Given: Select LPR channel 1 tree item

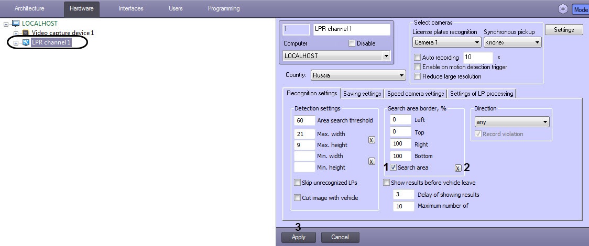Looking at the screenshot, I should pos(51,42).
